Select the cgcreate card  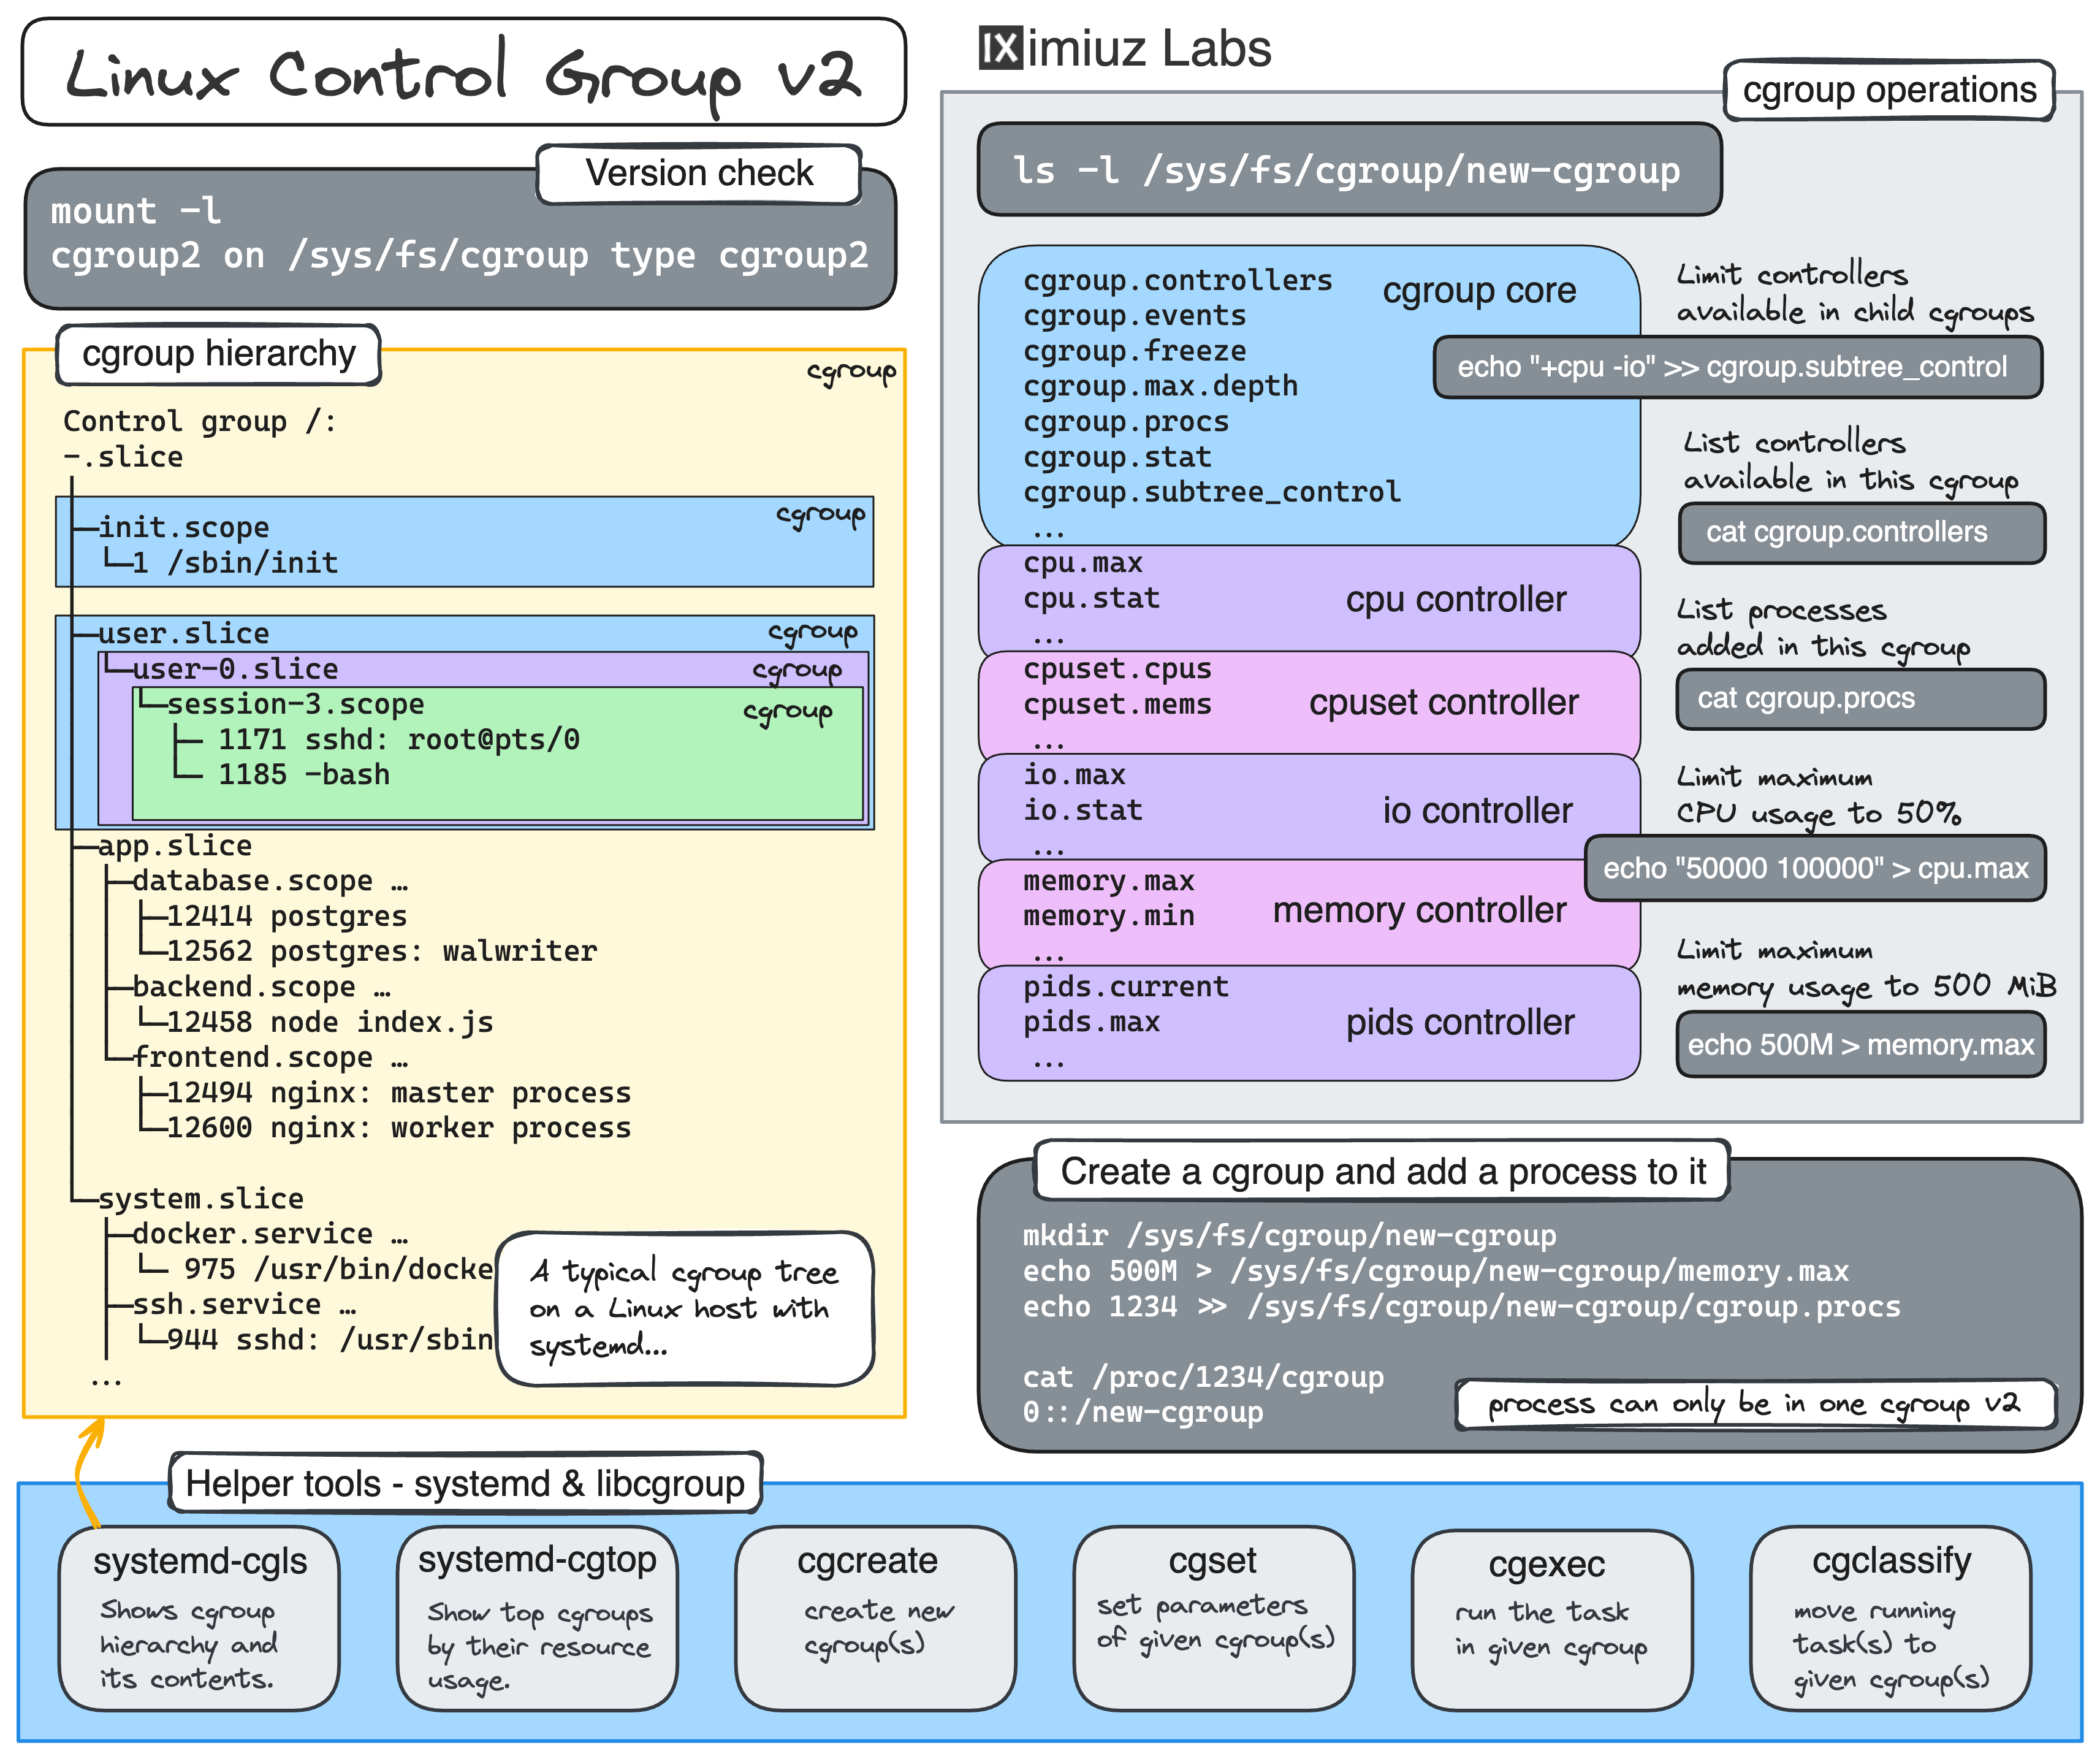coord(875,1619)
